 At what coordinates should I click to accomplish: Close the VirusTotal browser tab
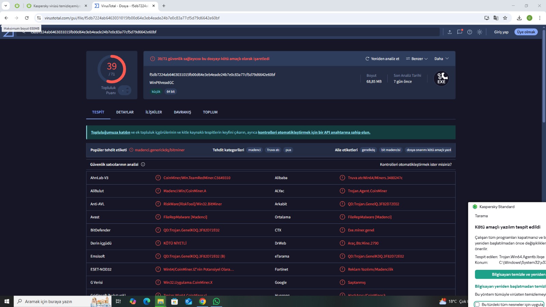point(154,6)
